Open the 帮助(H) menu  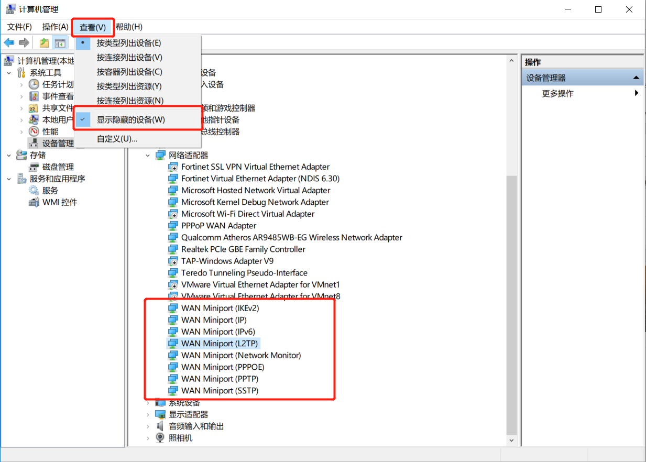[x=129, y=27]
